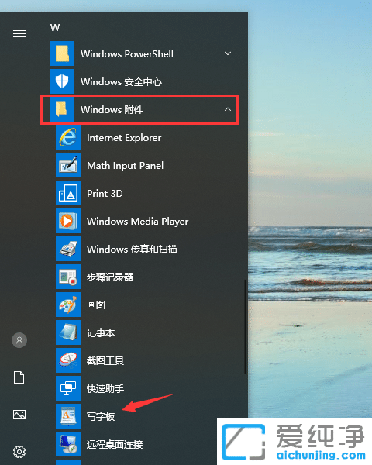This screenshot has width=372, height=465.
Task: Select the 记事本 entry text
Action: point(101,332)
